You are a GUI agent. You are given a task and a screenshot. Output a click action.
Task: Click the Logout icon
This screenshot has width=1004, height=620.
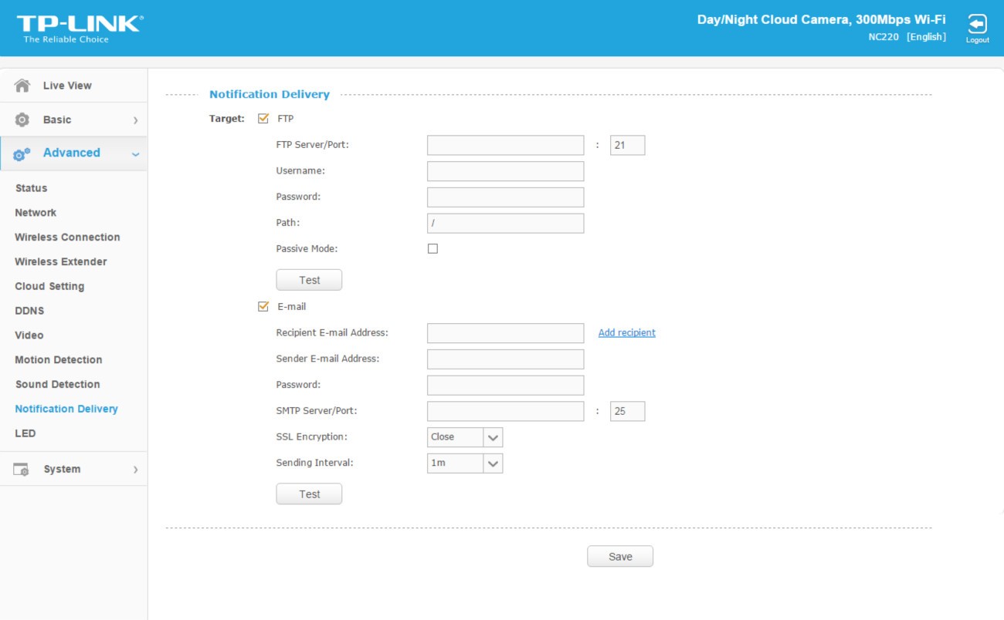(977, 24)
